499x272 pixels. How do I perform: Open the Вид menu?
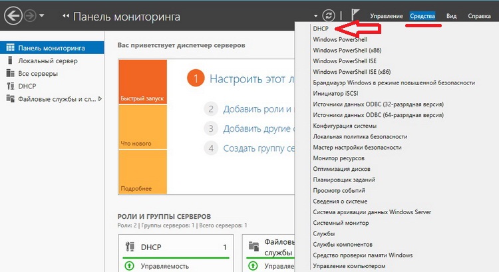tap(451, 16)
